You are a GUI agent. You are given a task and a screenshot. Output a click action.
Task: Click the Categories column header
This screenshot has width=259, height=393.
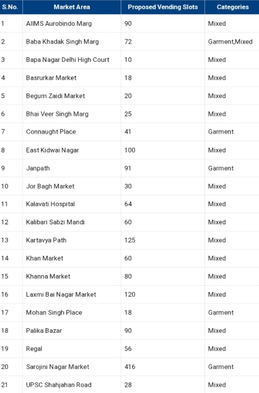point(232,7)
